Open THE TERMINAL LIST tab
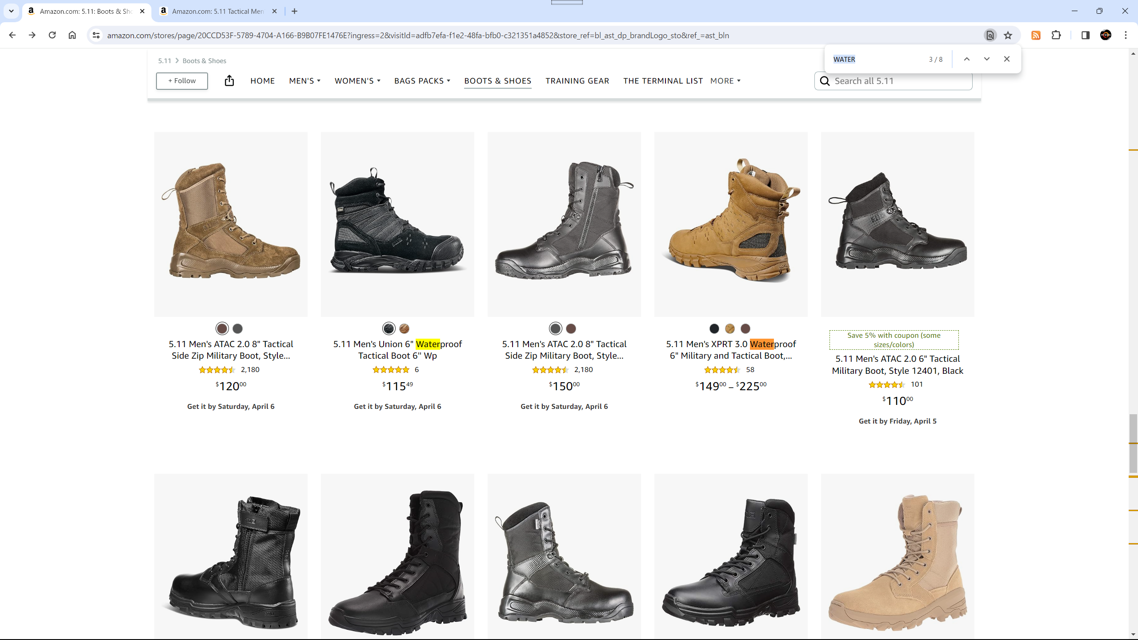This screenshot has width=1138, height=640. (663, 81)
